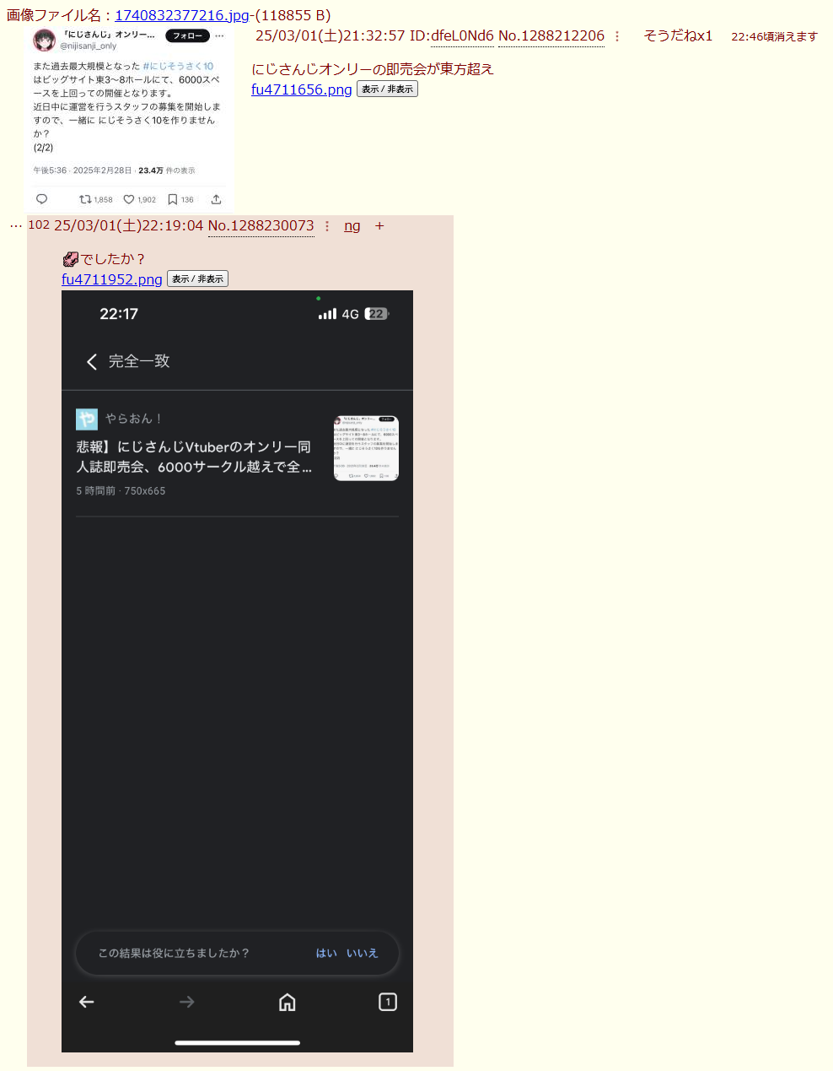Click the plus sign next to ng
The width and height of the screenshot is (833, 1071).
point(379,226)
